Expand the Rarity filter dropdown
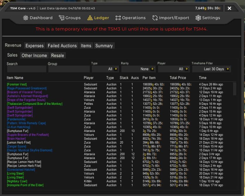 coord(152,69)
